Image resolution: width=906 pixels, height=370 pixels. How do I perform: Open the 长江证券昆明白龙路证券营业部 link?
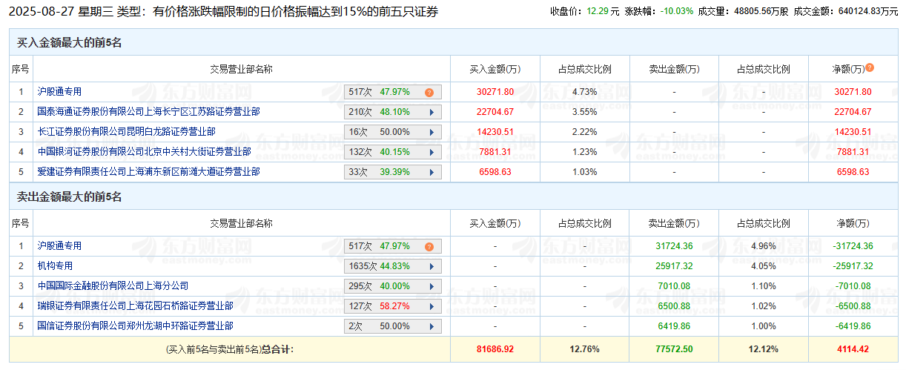tap(126, 132)
